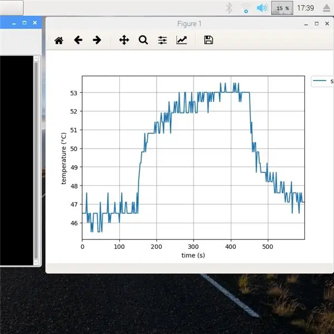Click the taskbar window button at top left

[11, 8]
